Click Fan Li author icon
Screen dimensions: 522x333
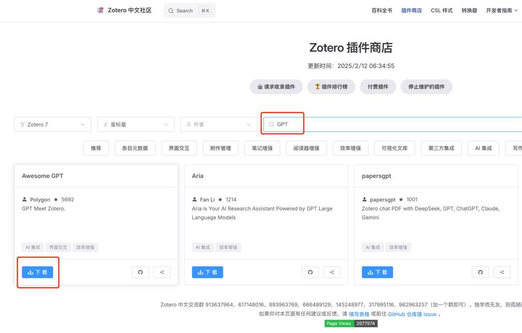(194, 199)
